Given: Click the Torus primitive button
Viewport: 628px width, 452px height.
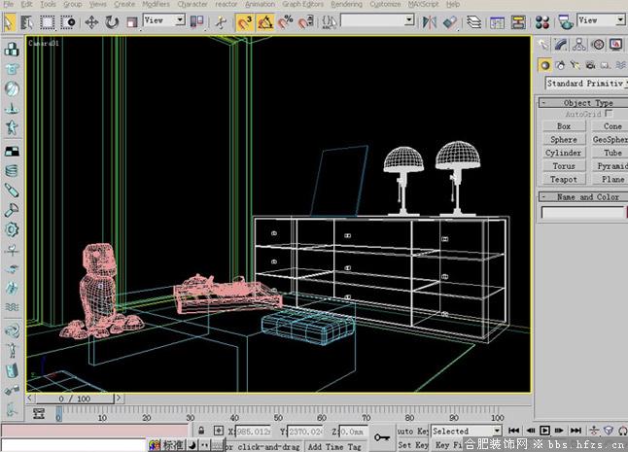Looking at the screenshot, I should tap(564, 166).
